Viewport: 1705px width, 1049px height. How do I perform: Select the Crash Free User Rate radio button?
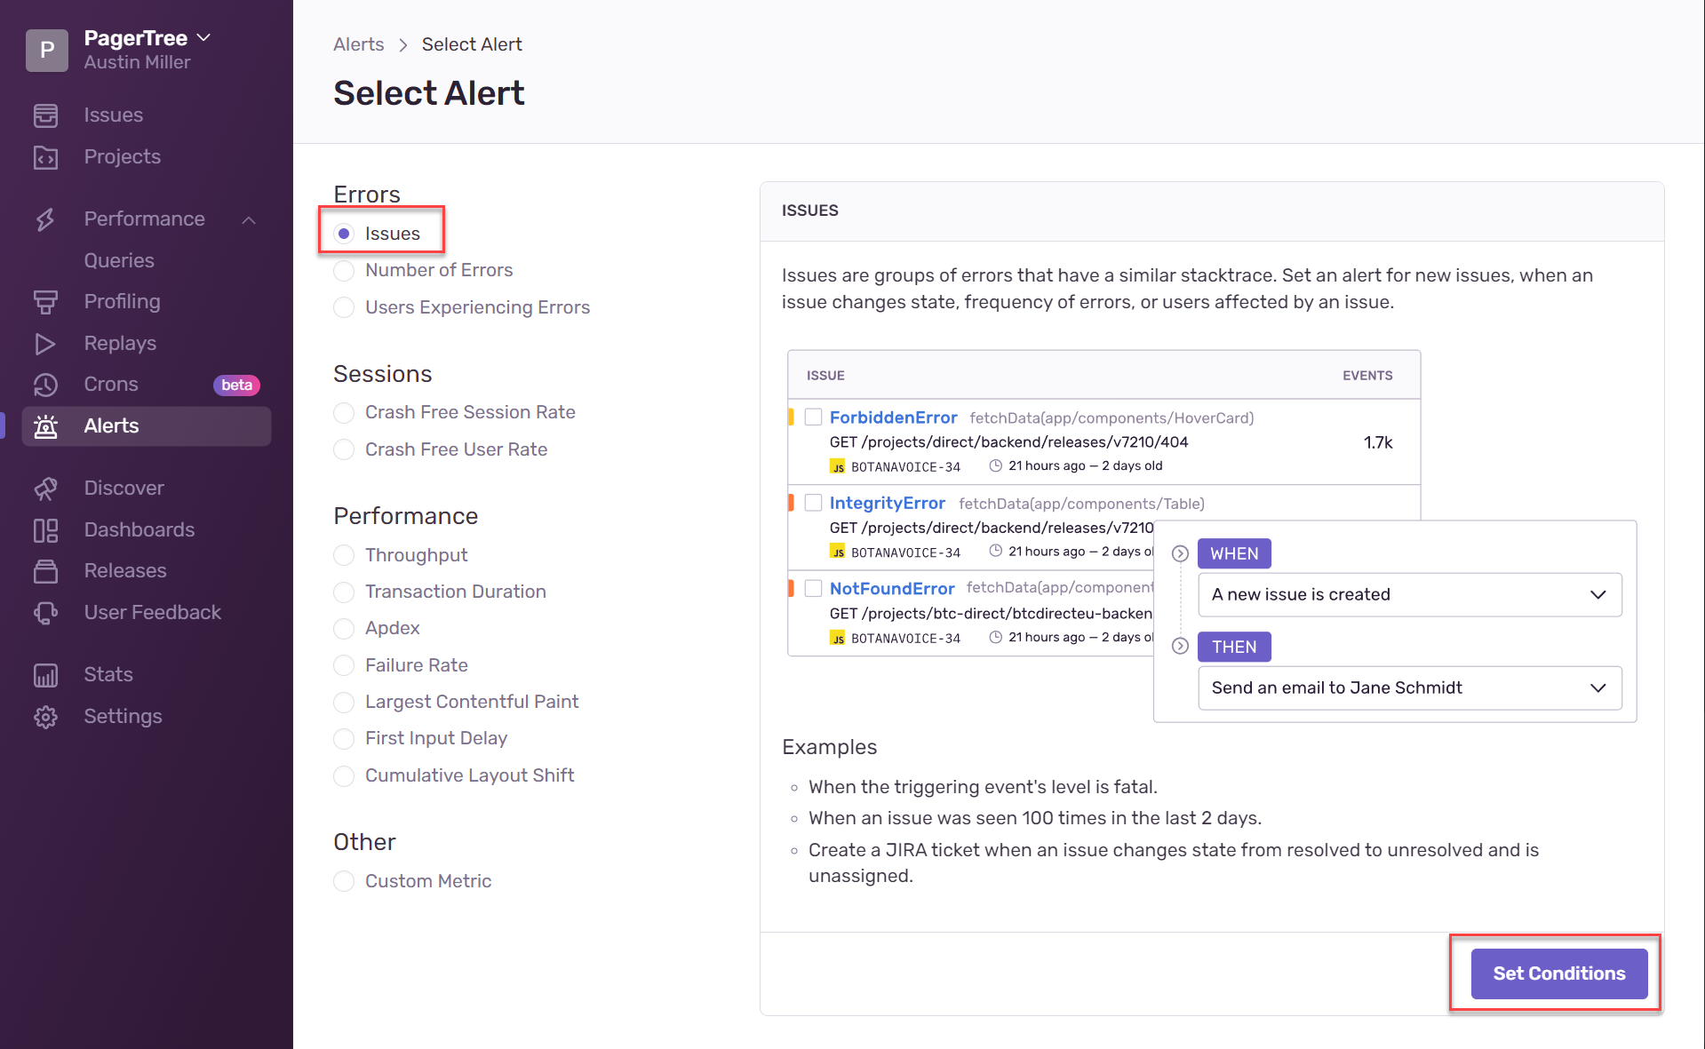pos(344,449)
